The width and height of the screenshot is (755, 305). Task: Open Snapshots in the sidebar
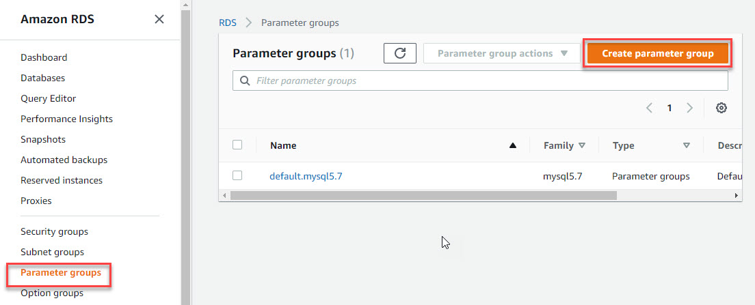point(43,139)
